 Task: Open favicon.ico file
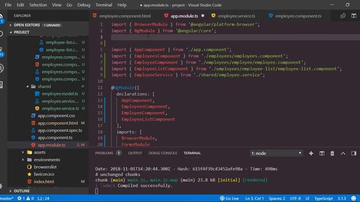44,175
